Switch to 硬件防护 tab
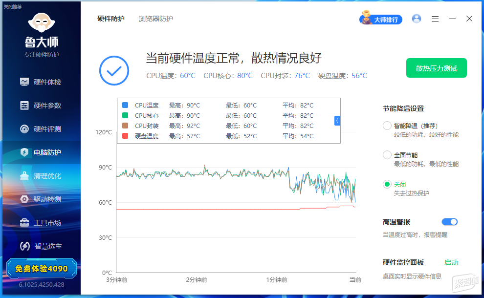Screen dimensions: 484x298 tap(111, 19)
